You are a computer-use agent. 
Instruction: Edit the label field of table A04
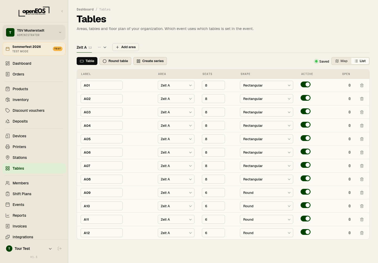[x=102, y=125]
